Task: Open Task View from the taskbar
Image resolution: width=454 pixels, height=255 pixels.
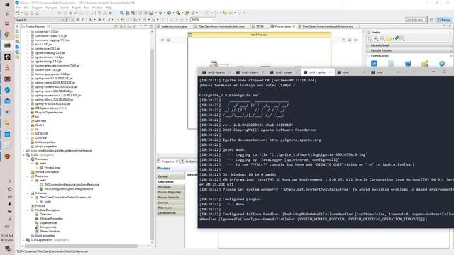Action: pyautogui.click(x=7, y=23)
